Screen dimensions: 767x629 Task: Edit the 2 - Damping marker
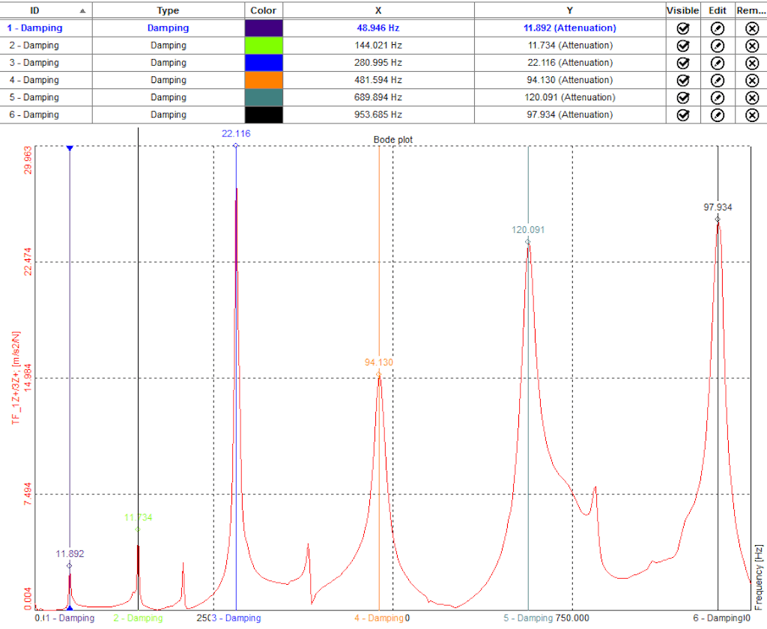717,46
